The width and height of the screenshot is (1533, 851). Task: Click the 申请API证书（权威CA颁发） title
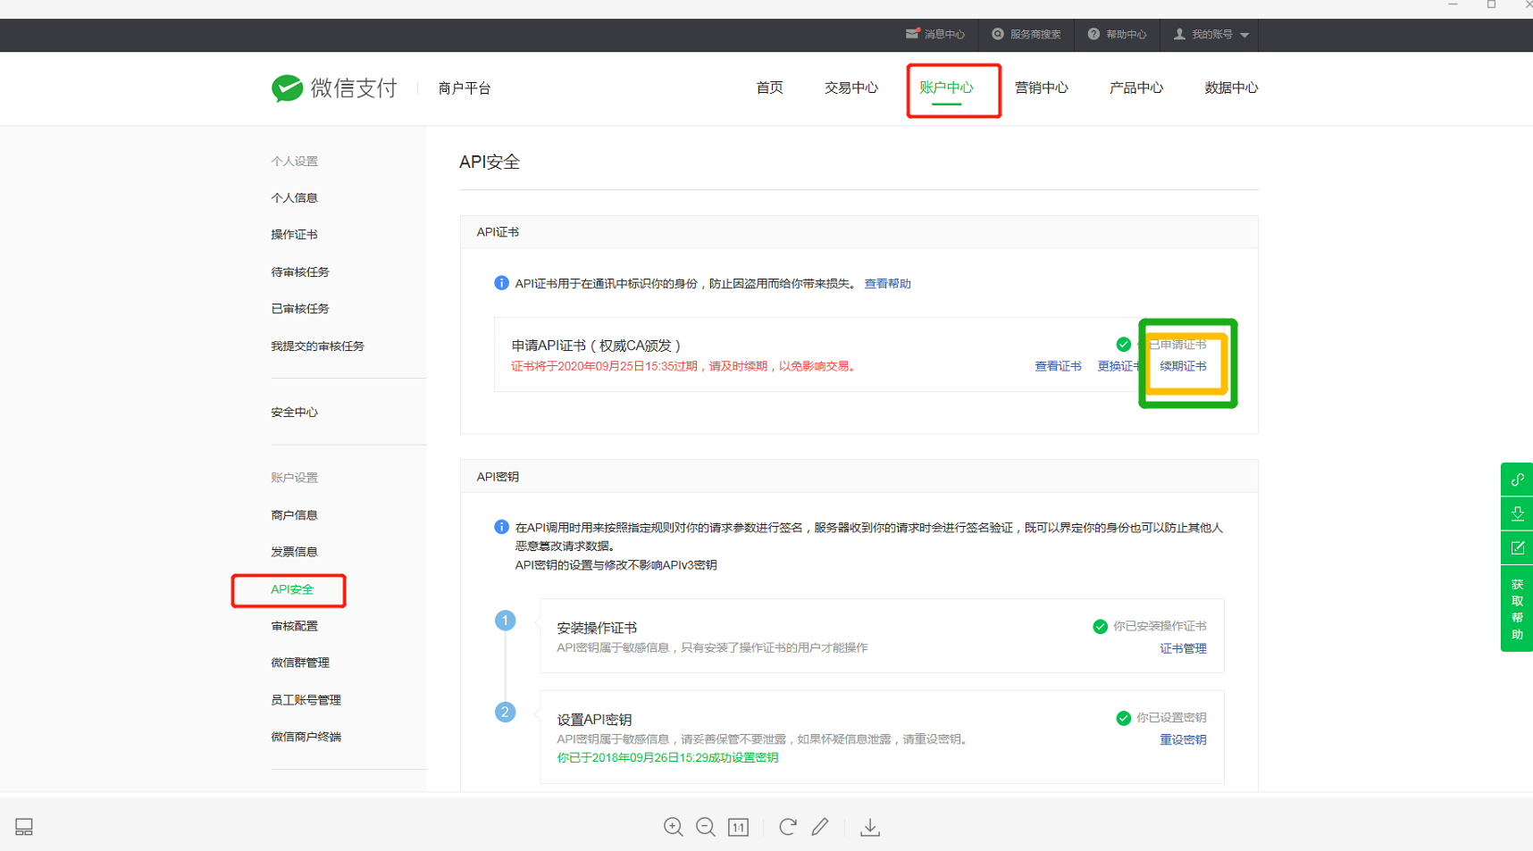pyautogui.click(x=596, y=346)
